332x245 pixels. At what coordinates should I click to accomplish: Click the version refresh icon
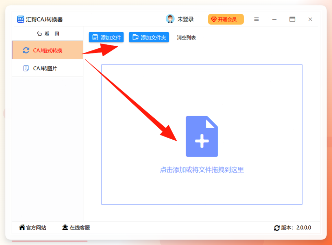[277, 228]
